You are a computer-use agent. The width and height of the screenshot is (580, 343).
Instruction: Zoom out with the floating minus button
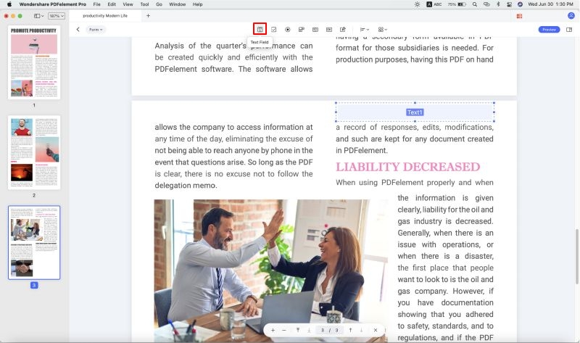click(283, 330)
